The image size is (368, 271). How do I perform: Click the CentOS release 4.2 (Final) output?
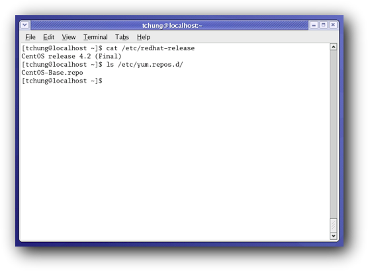coord(71,56)
